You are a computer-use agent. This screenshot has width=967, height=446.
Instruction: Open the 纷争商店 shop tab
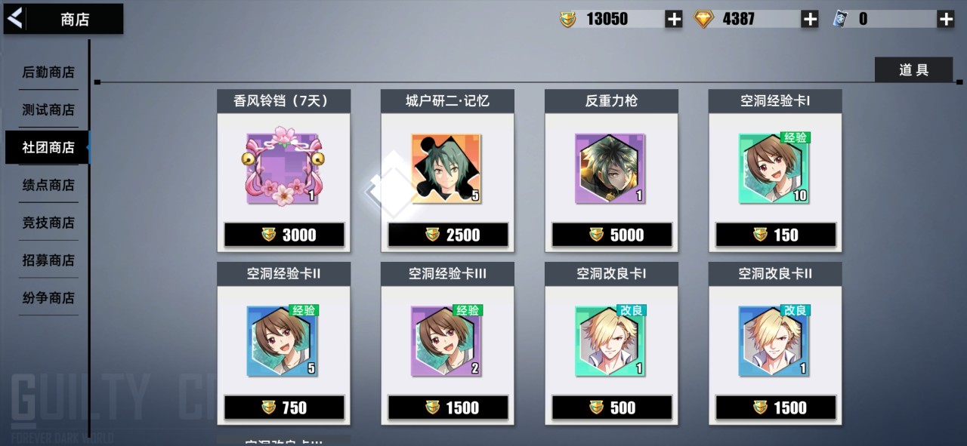point(48,298)
